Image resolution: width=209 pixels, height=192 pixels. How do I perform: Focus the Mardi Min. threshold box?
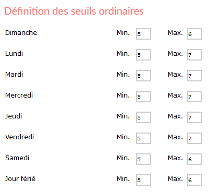143,76
